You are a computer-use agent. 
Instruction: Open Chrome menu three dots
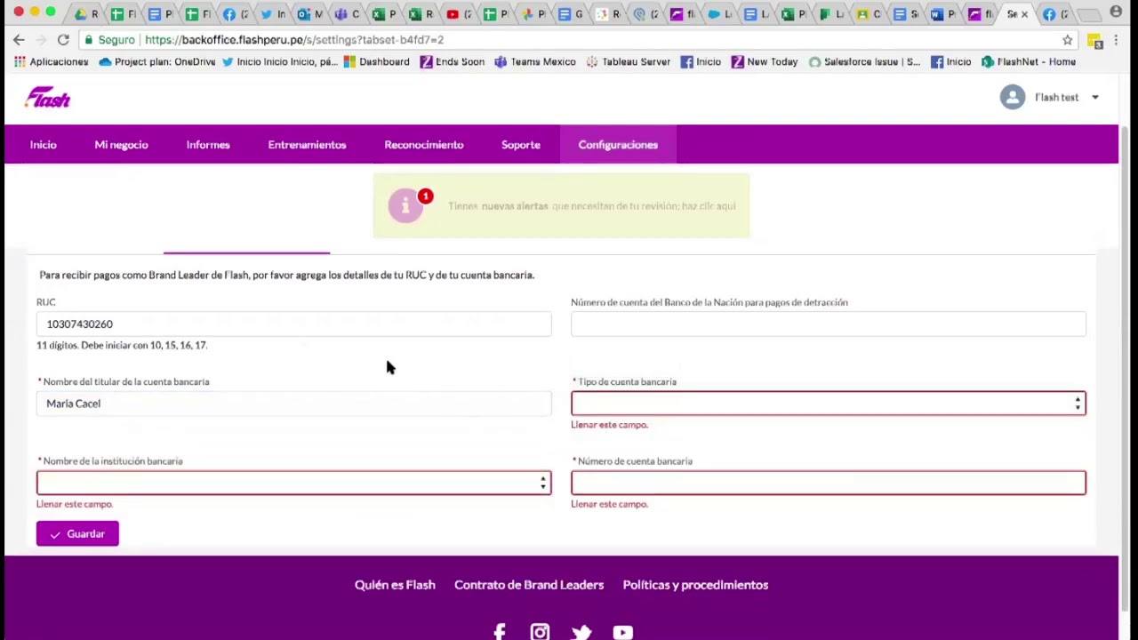pyautogui.click(x=1116, y=40)
